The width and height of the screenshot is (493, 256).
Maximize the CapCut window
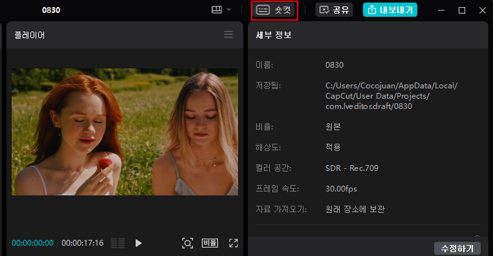462,10
